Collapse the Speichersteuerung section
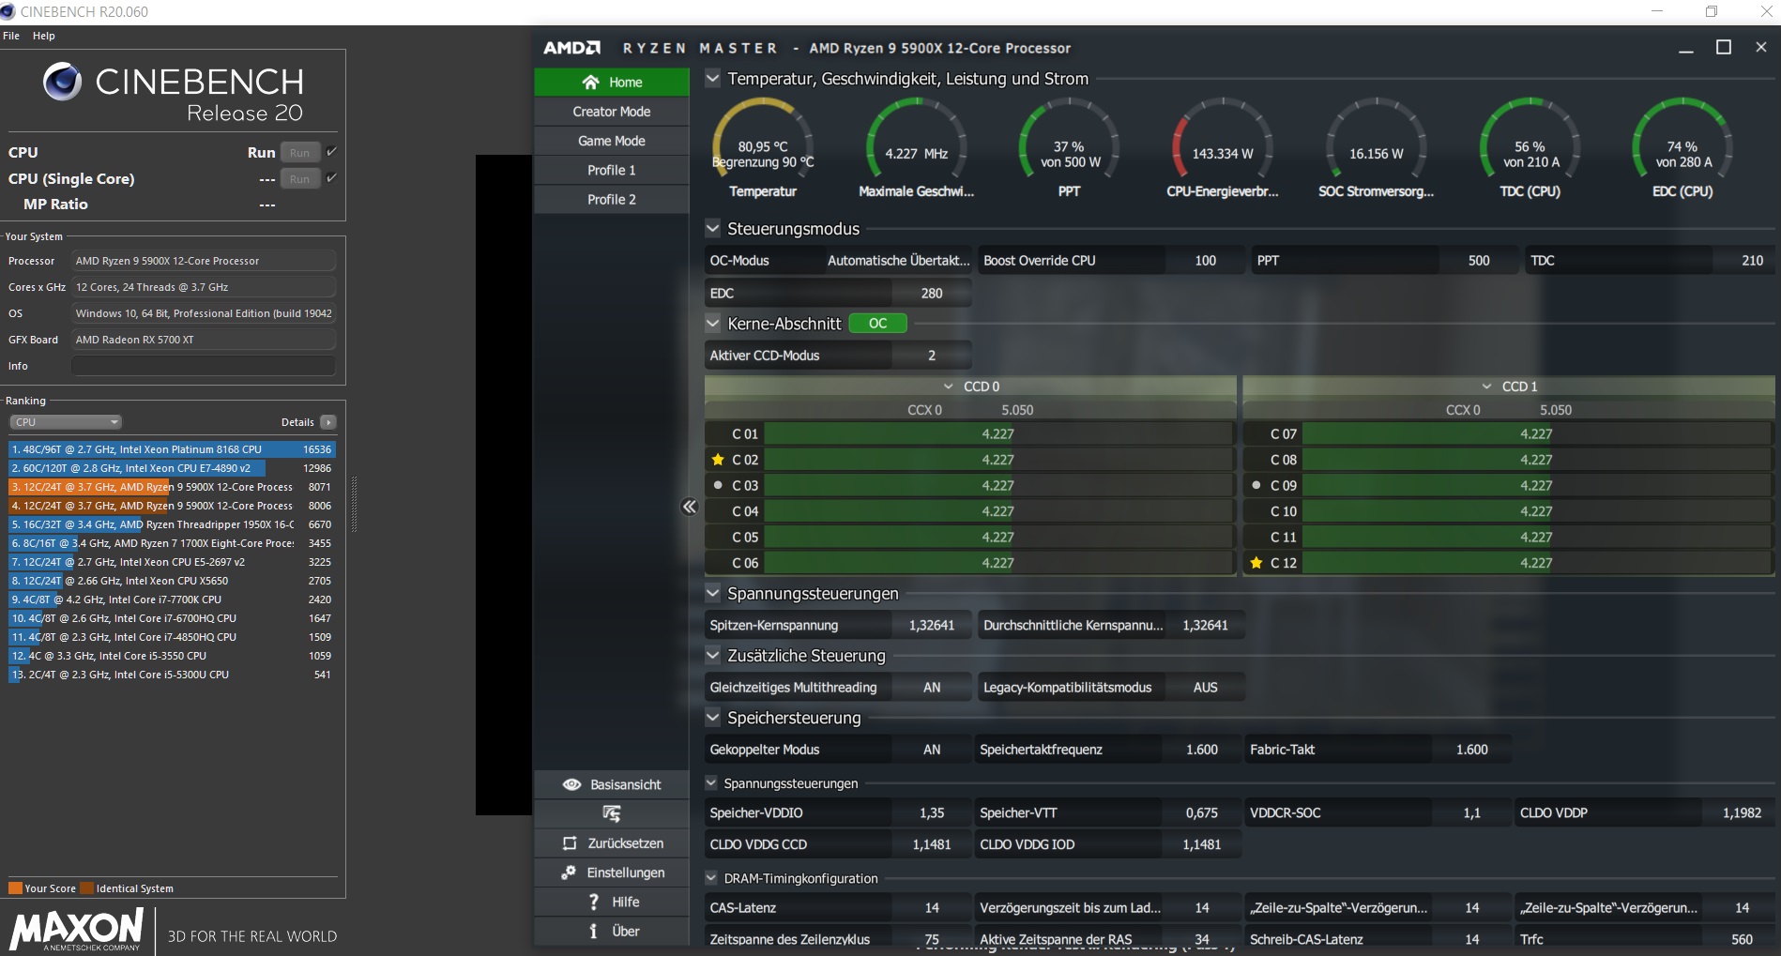The width and height of the screenshot is (1781, 956). click(x=712, y=717)
